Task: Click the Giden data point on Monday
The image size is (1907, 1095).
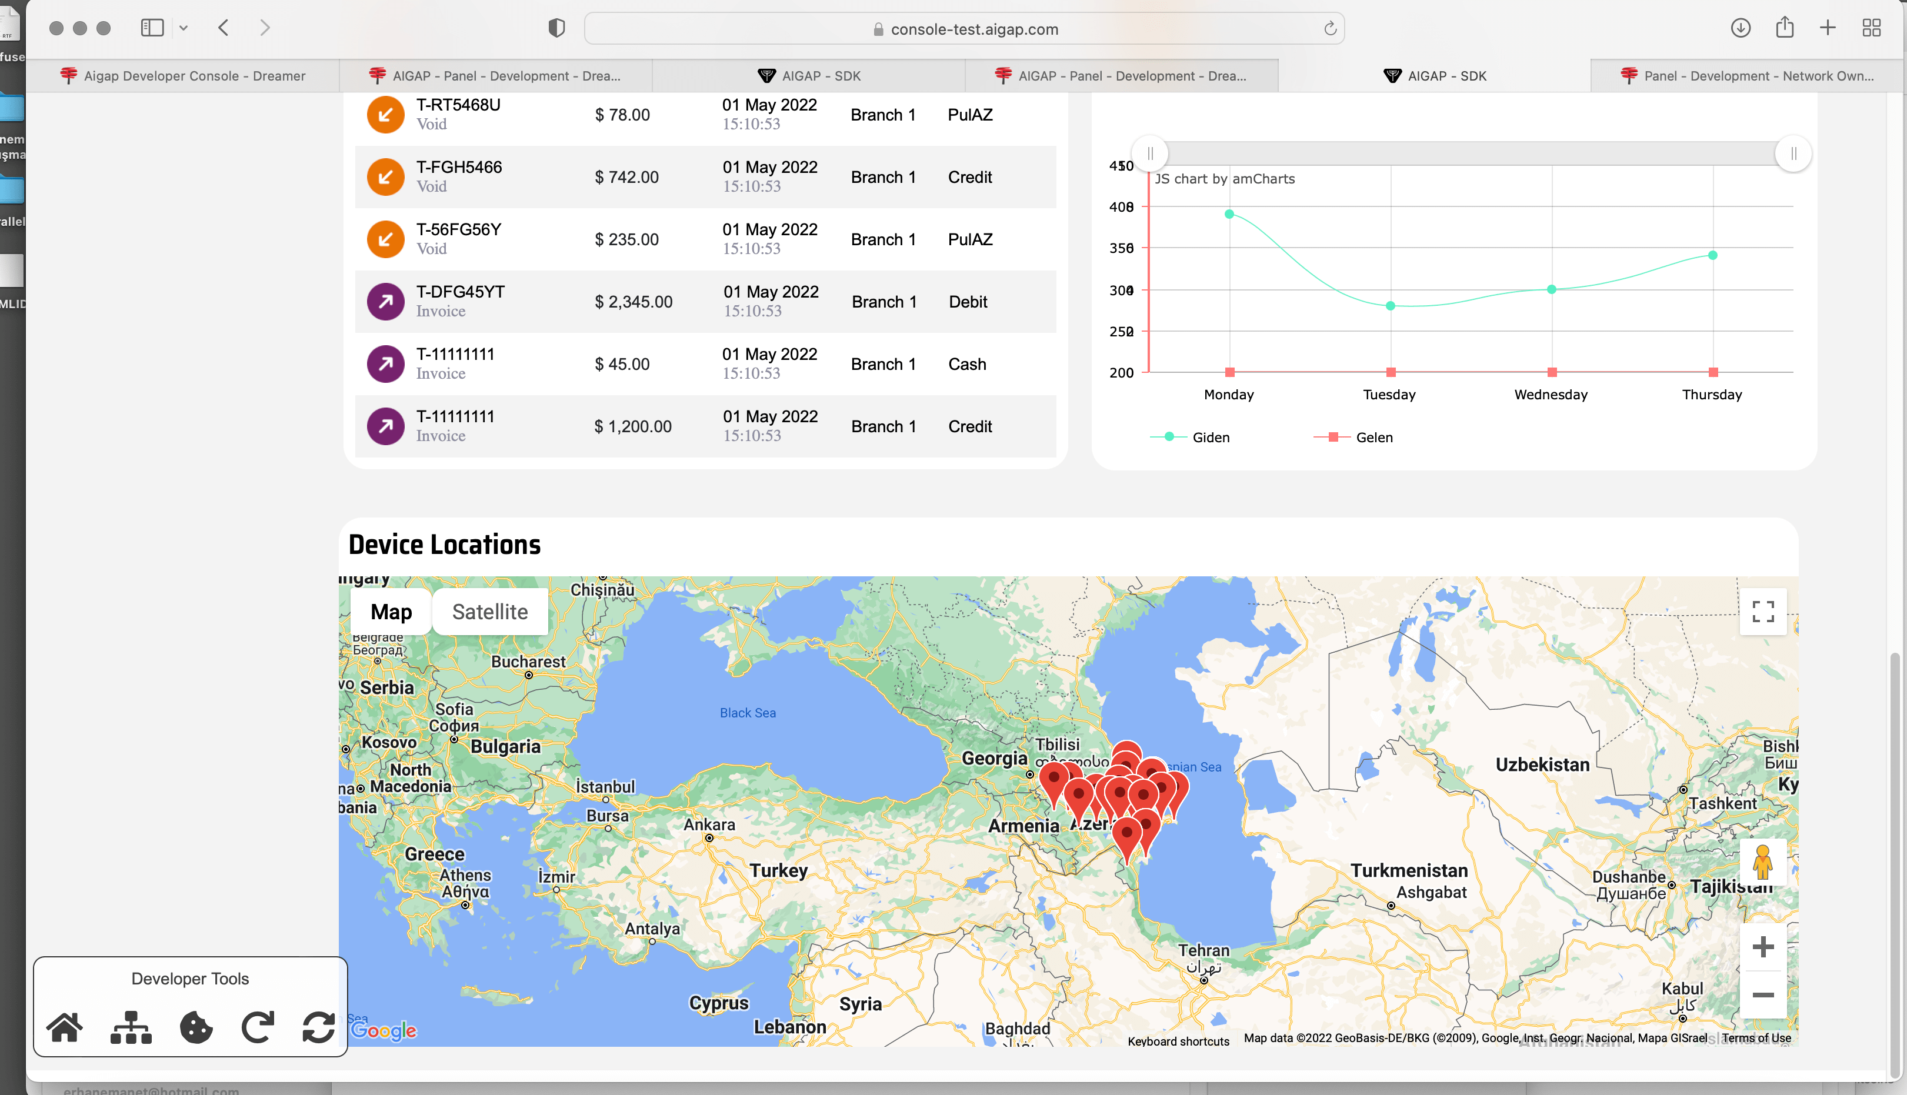Action: point(1229,214)
